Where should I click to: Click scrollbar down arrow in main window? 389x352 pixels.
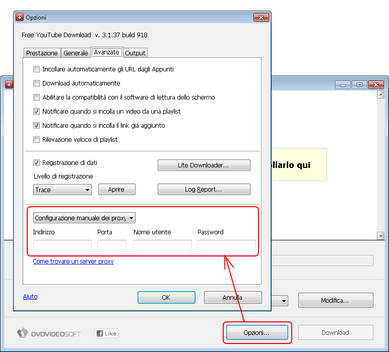click(380, 236)
